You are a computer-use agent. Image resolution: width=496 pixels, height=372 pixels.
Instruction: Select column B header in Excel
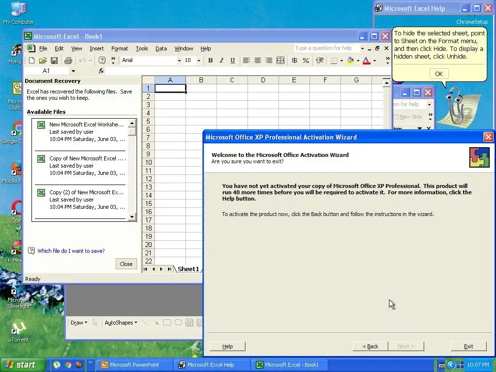point(201,80)
